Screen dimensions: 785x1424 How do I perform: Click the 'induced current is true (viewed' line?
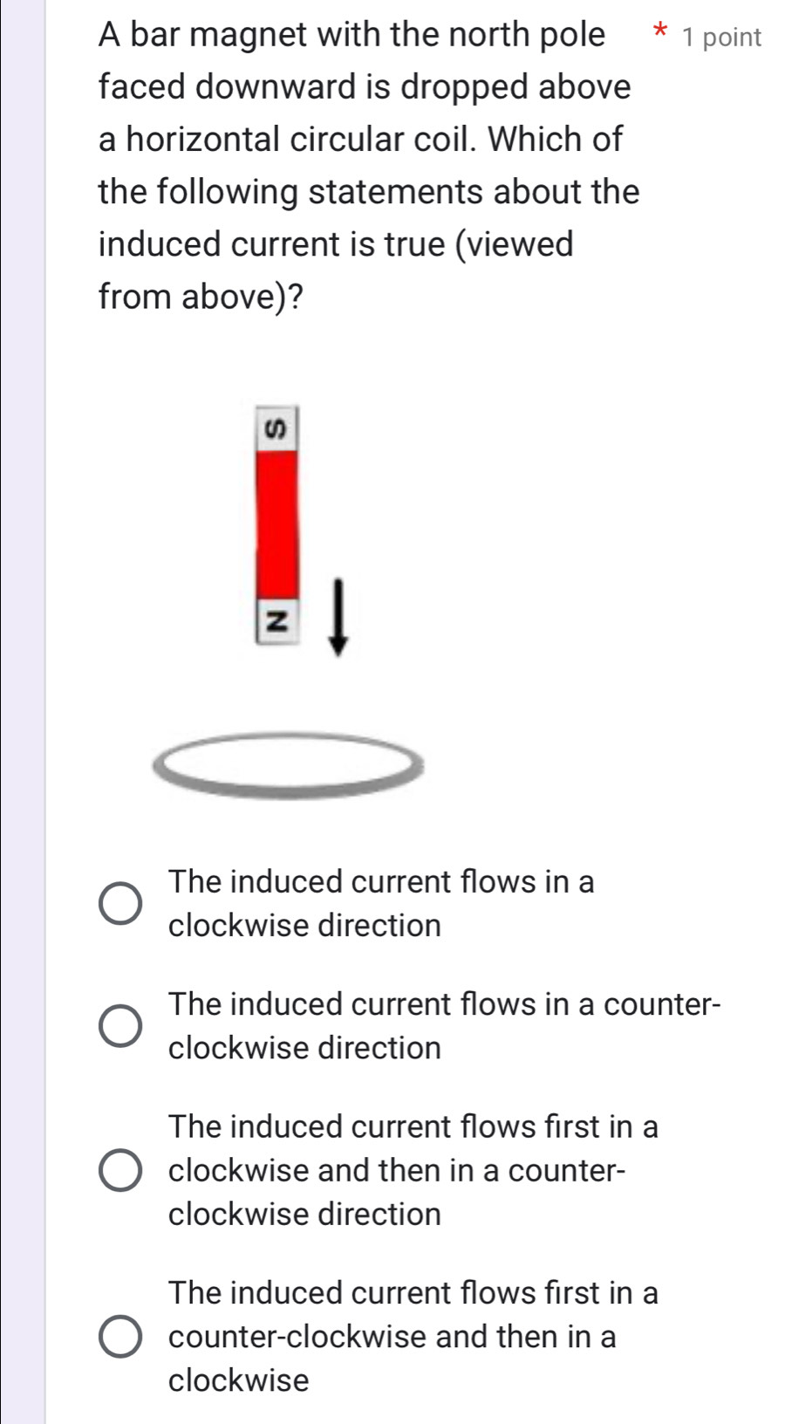coord(336,244)
